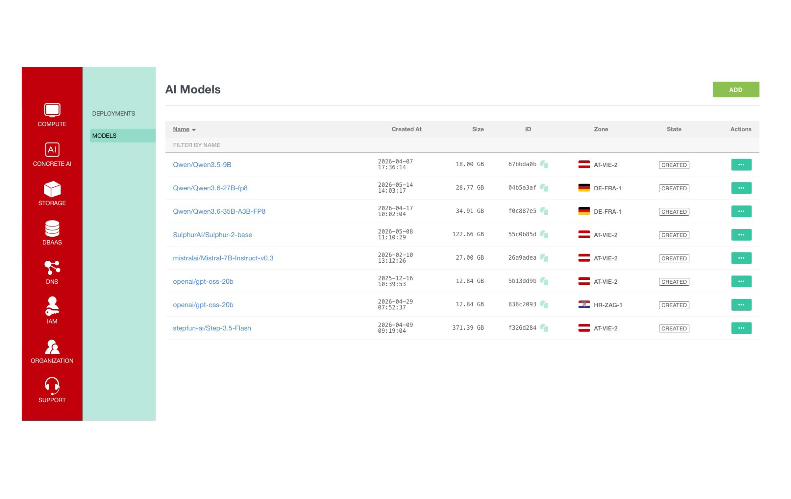Copy ID 26a9adea to clipboard
The height and width of the screenshot is (499, 791).
(x=544, y=258)
